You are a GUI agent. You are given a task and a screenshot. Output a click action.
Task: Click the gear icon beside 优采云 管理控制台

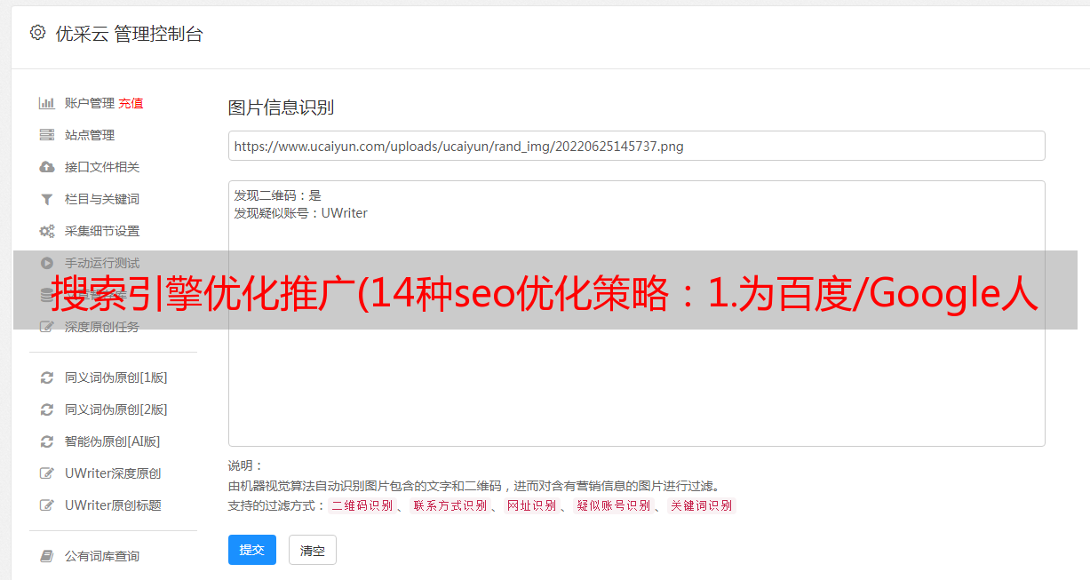(37, 33)
